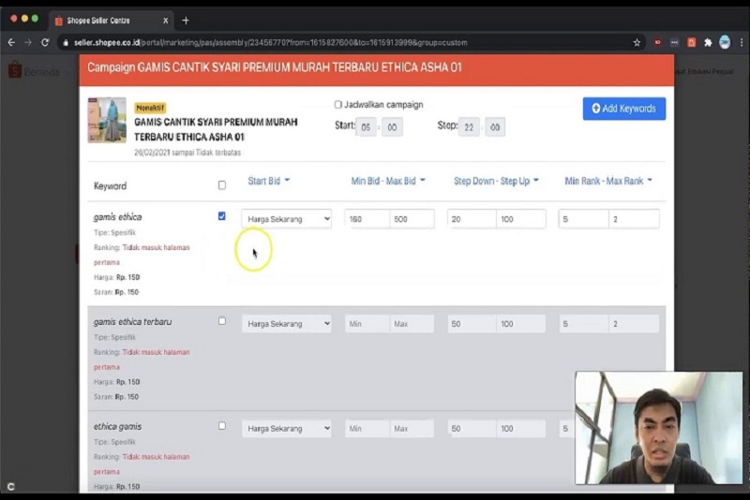750x500 pixels.
Task: Click the Add Keywords button
Action: tap(623, 109)
